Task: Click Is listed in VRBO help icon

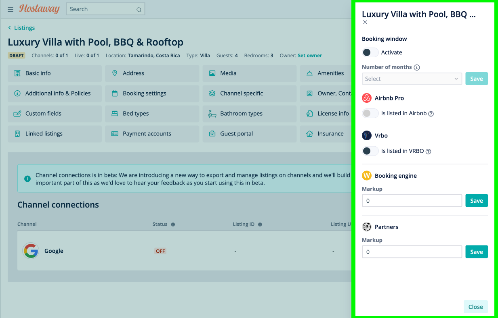Action: [x=429, y=152]
